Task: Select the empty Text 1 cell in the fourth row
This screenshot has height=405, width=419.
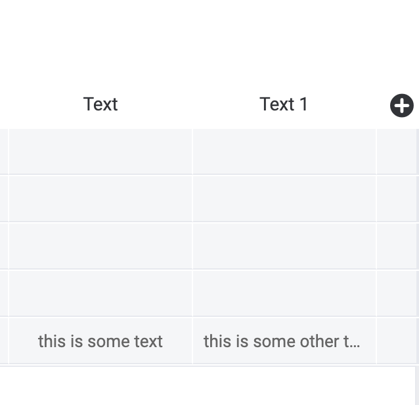Action: click(x=284, y=293)
